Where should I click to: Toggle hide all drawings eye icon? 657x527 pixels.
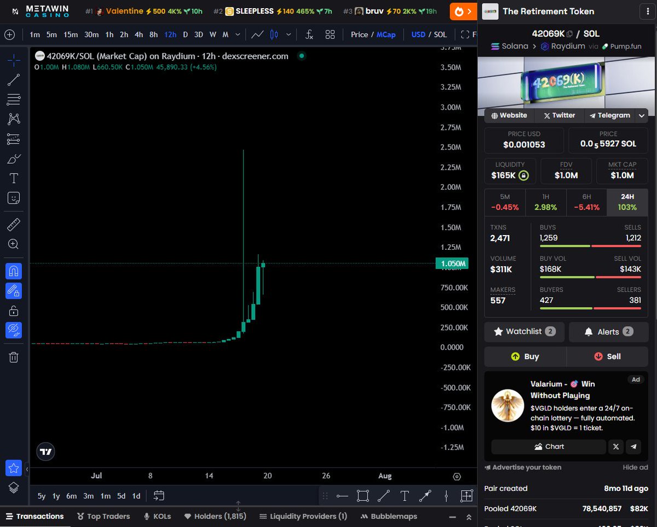coord(14,330)
